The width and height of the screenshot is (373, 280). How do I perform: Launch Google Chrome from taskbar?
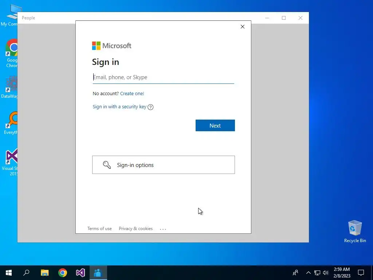63,273
